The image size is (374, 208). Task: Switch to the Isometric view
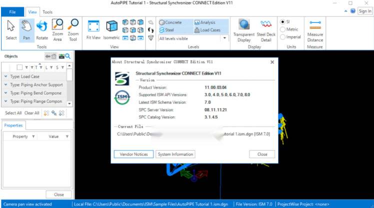tap(111, 30)
